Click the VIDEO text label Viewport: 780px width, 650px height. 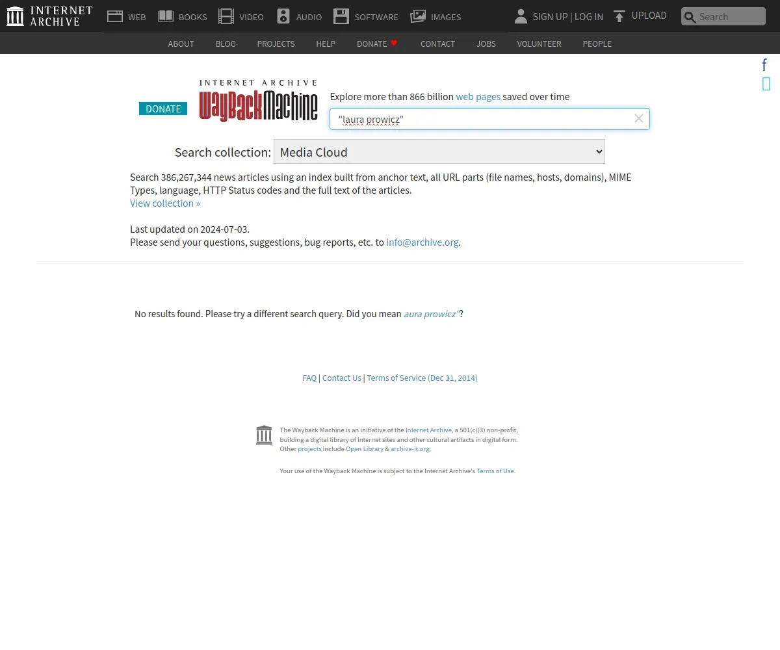(252, 17)
